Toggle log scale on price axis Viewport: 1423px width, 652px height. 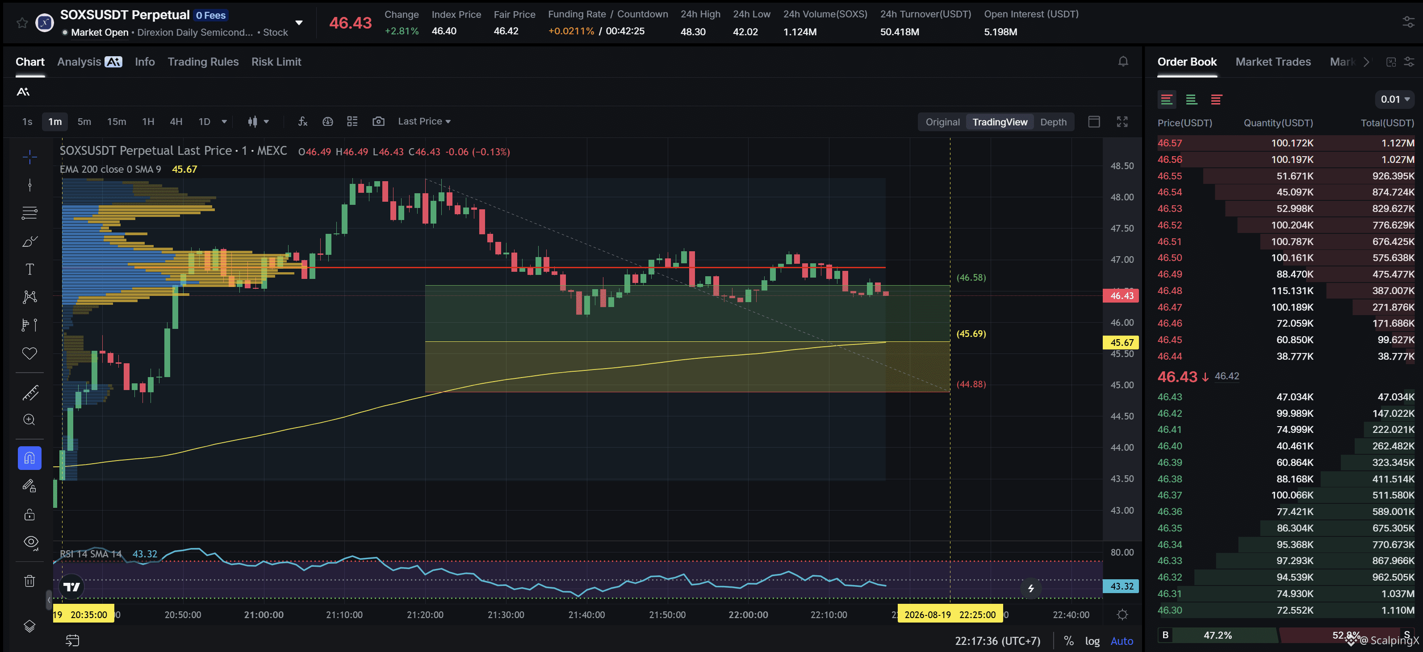point(1092,640)
